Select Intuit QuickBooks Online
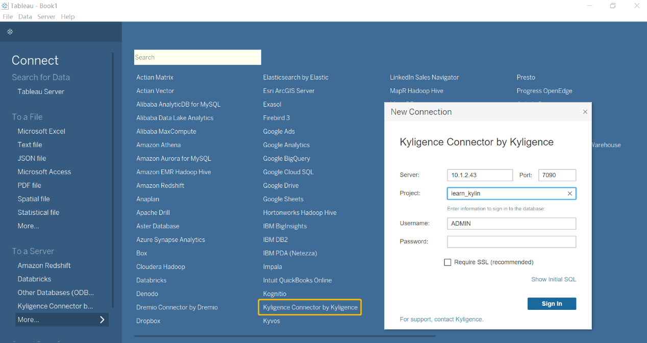Viewport: 647px width, 343px height. pyautogui.click(x=297, y=280)
